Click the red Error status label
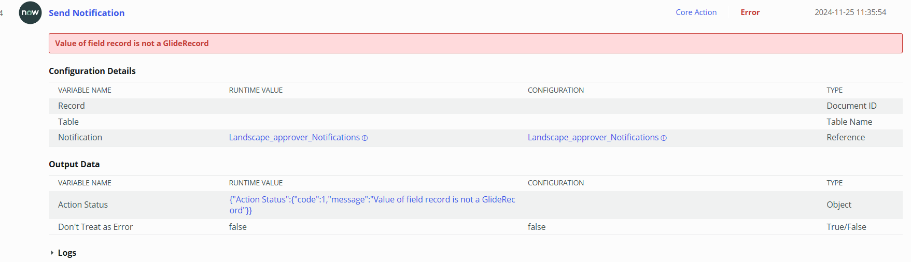The height and width of the screenshot is (262, 911). 750,12
